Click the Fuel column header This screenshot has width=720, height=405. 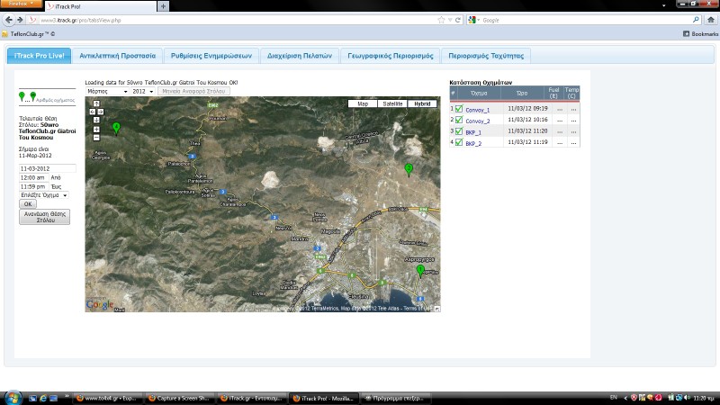[553, 94]
